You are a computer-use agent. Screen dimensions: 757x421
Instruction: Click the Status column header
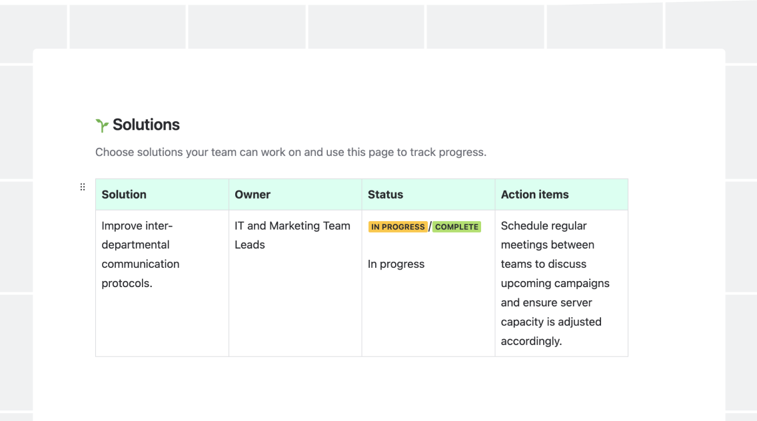point(428,195)
